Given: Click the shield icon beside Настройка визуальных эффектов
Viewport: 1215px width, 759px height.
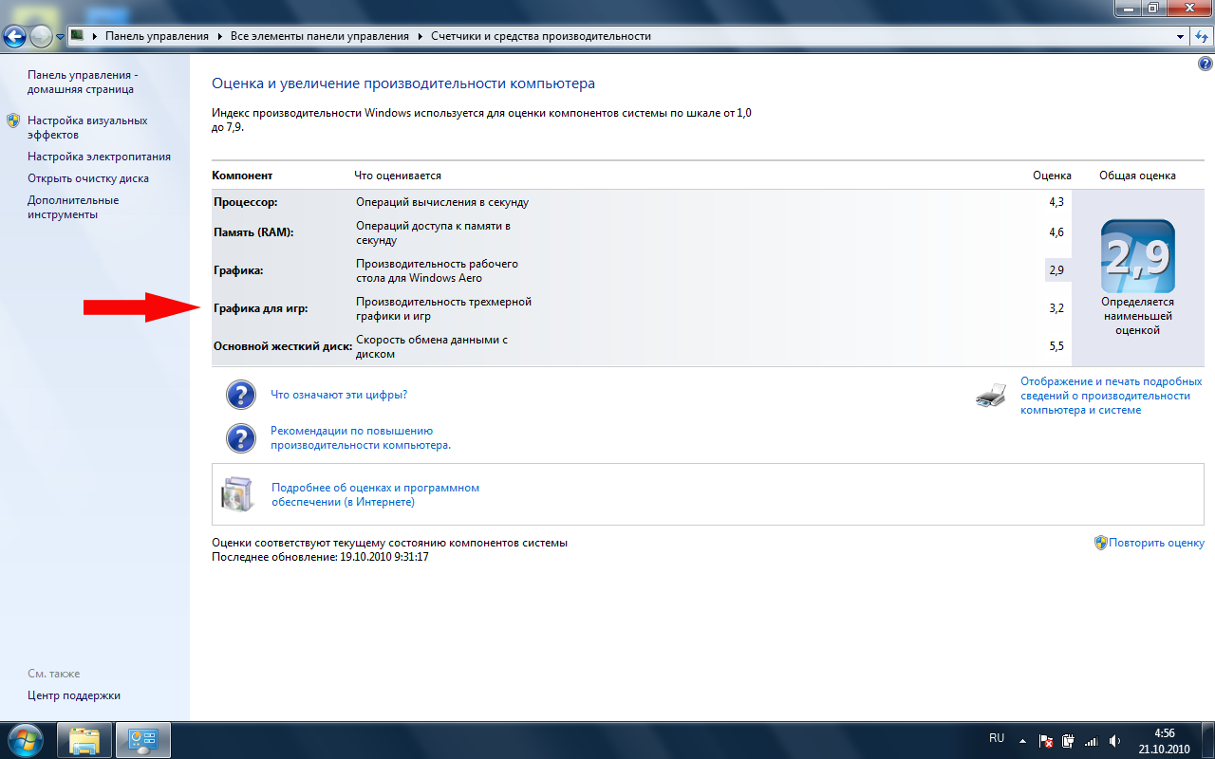Looking at the screenshot, I should point(13,120).
